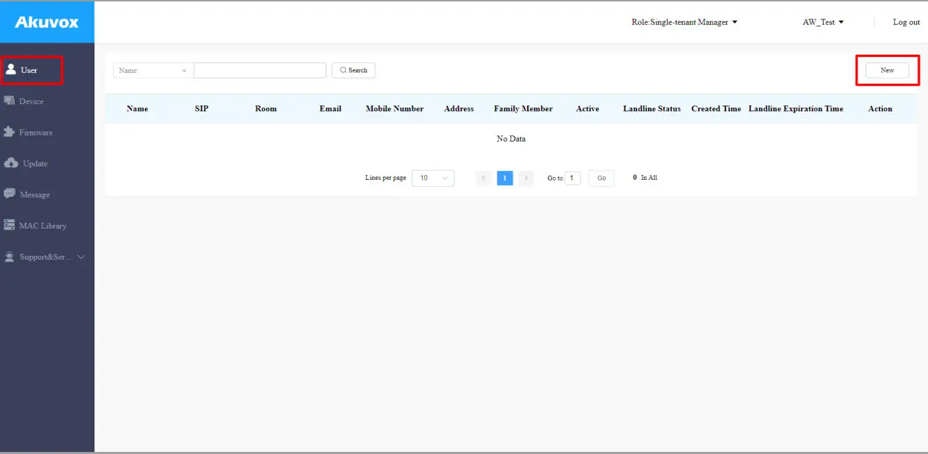Open the Lines per page selector
928x454 pixels.
tap(433, 178)
